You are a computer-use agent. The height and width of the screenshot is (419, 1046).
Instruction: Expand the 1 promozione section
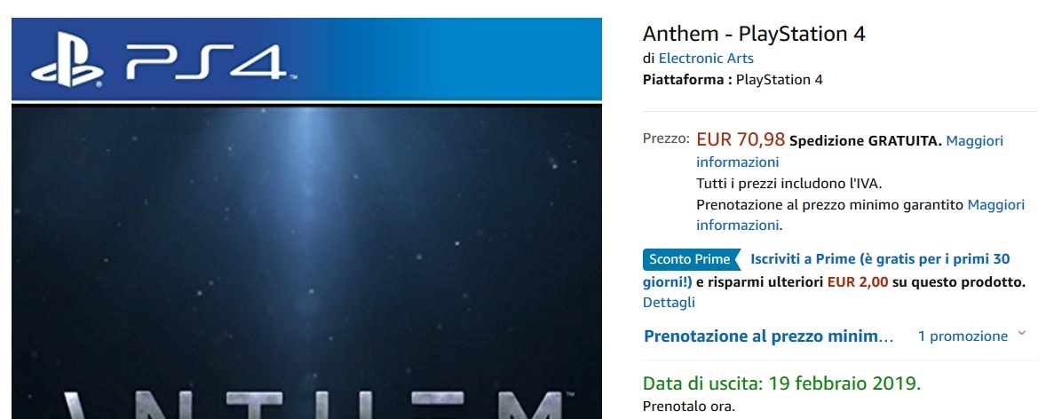click(963, 336)
